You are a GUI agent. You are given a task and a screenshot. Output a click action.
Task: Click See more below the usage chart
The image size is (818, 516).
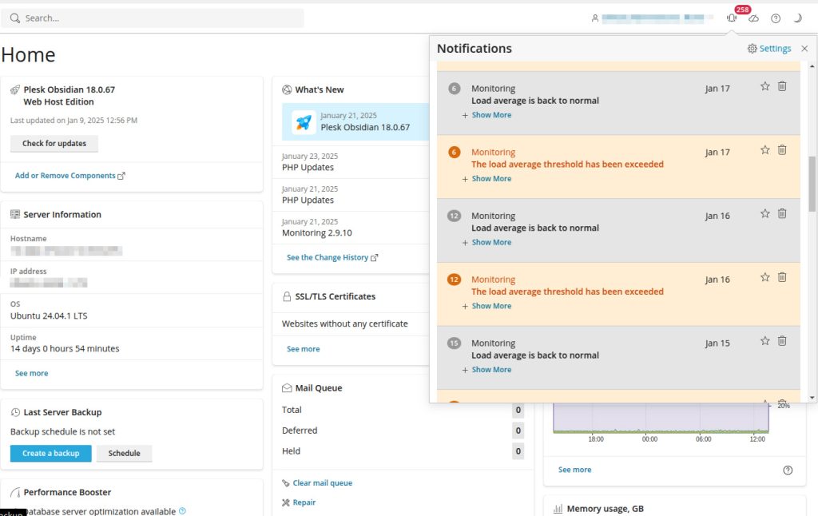coord(575,470)
